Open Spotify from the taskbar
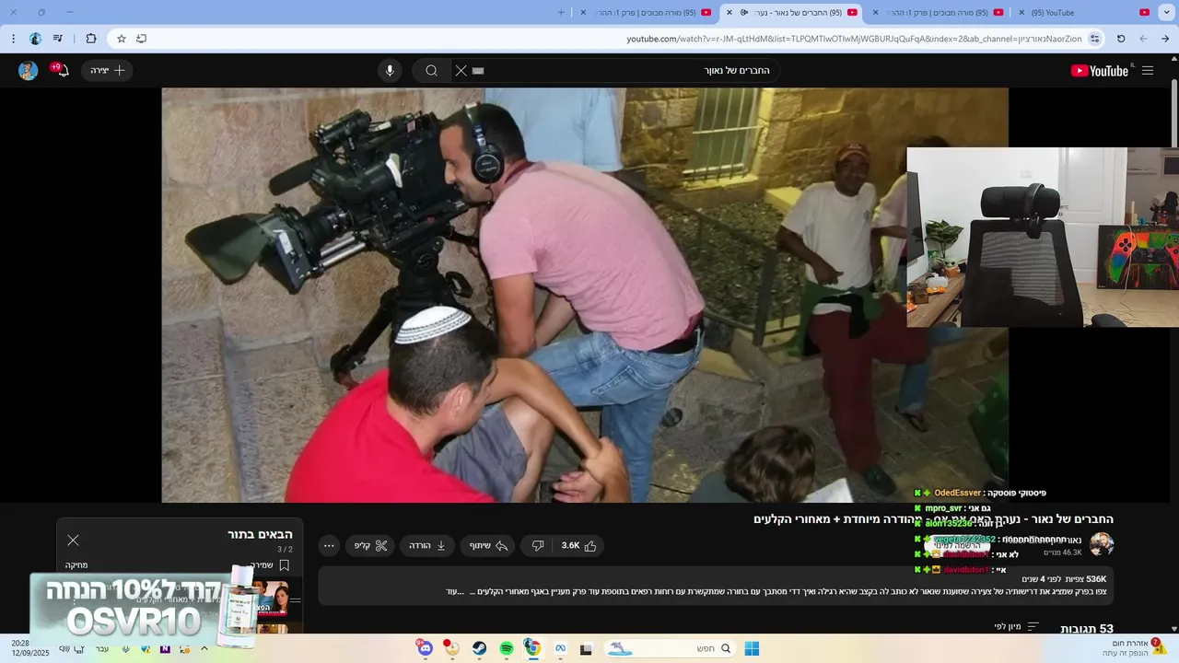 pos(507,648)
